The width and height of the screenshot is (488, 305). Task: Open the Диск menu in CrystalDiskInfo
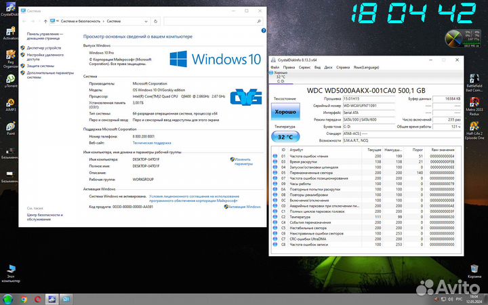click(328, 67)
